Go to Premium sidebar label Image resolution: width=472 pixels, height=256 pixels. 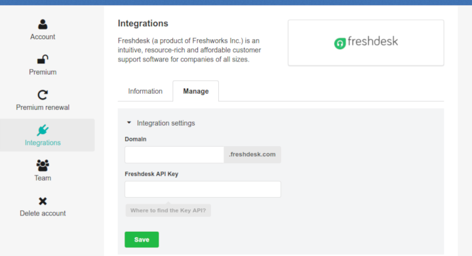coord(43,72)
